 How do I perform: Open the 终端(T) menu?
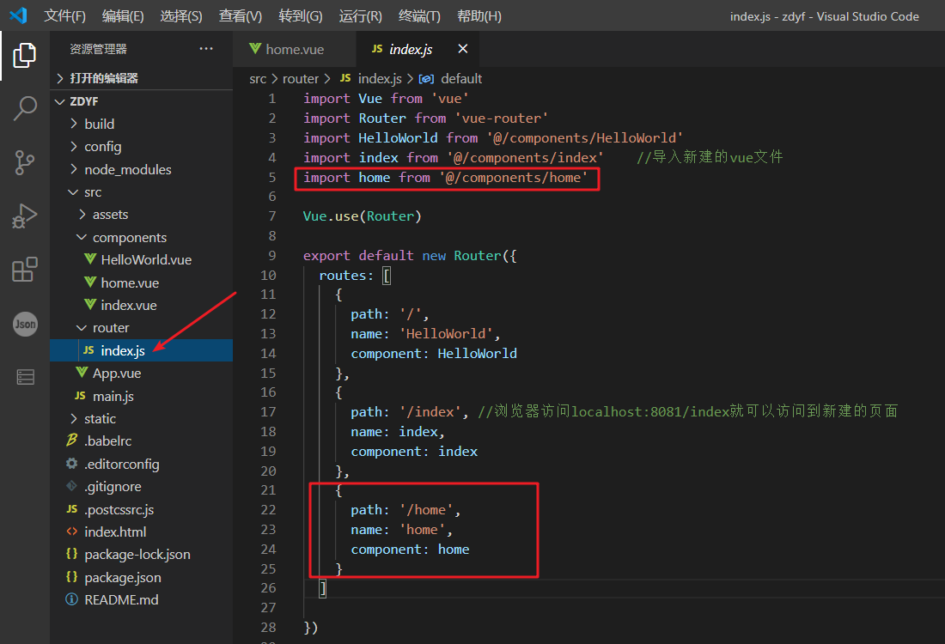419,16
